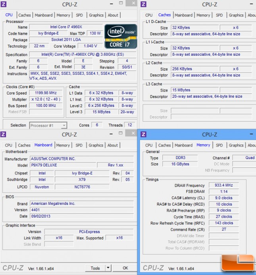The height and width of the screenshot is (275, 256).
Task: Click the Core Voltage value '1.040 V'
Action: [x=90, y=46]
